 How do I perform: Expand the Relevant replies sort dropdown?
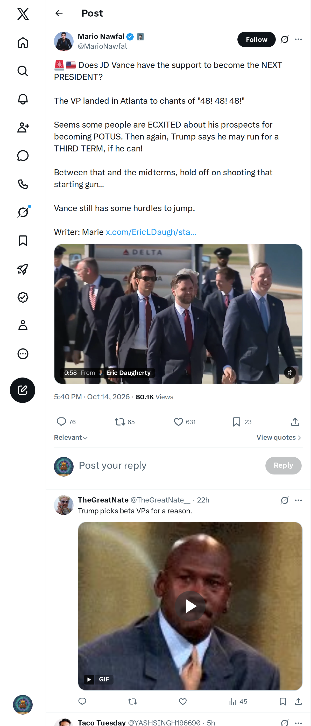pos(71,437)
